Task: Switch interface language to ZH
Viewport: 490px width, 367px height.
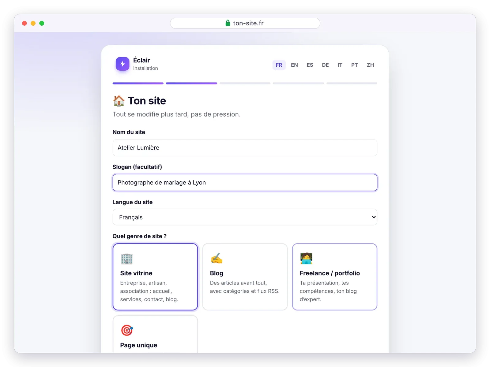Action: click(370, 65)
